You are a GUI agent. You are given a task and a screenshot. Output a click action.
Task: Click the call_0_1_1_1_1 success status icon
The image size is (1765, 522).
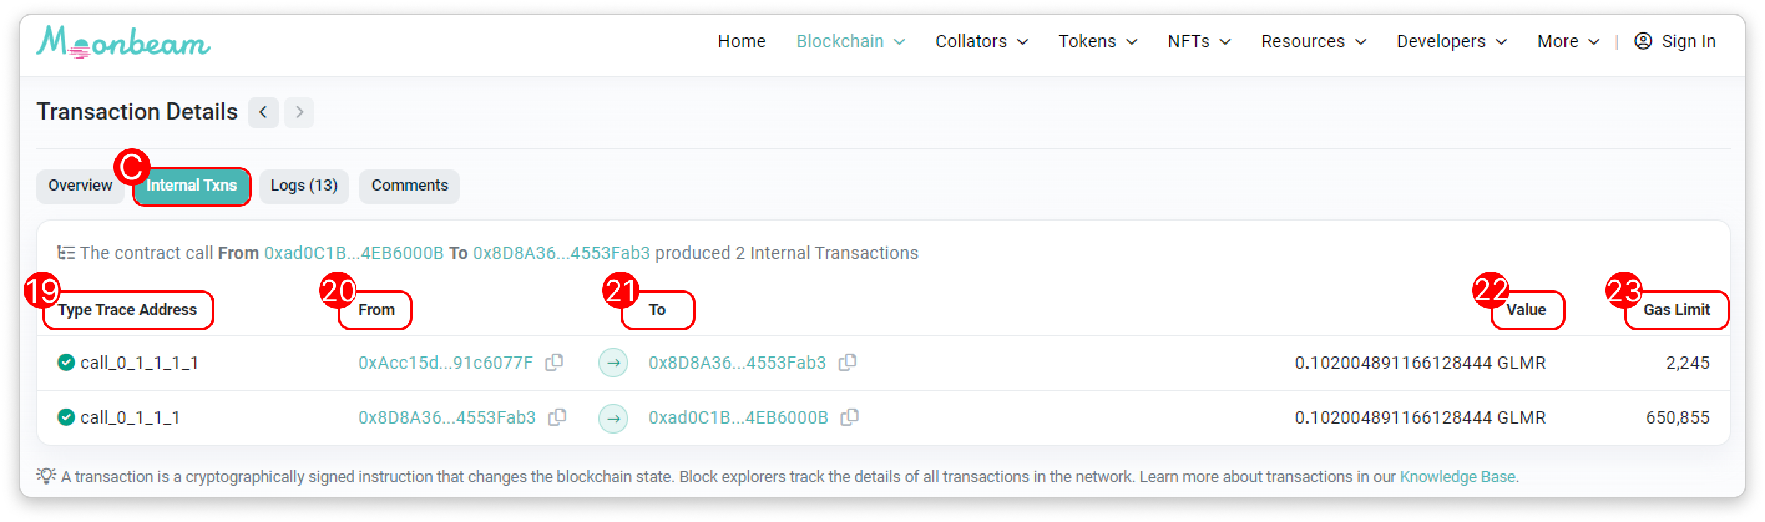coord(66,363)
